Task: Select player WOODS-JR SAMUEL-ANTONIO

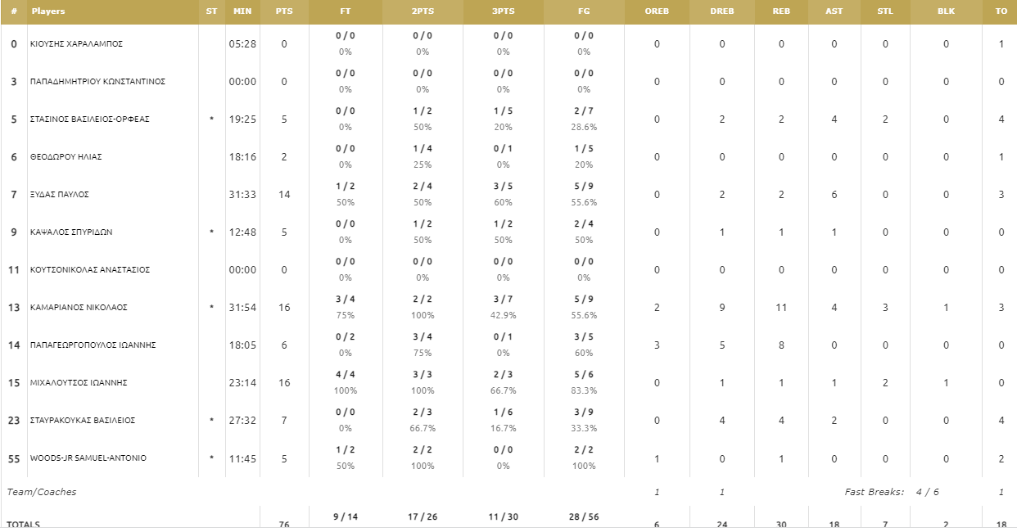Action: click(88, 458)
